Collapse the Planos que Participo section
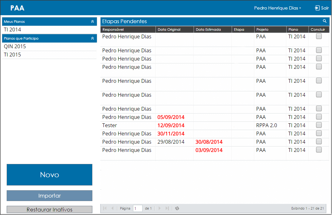The height and width of the screenshot is (215, 332). (x=93, y=38)
